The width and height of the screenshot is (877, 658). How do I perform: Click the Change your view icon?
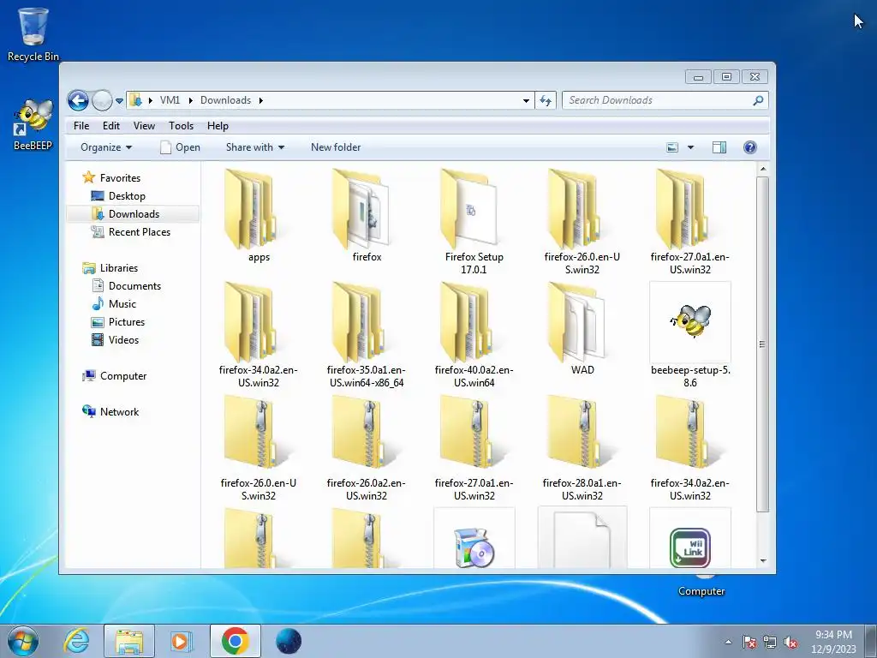coord(672,147)
